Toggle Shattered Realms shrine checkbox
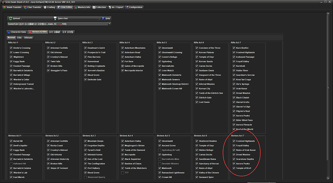 [197, 141]
